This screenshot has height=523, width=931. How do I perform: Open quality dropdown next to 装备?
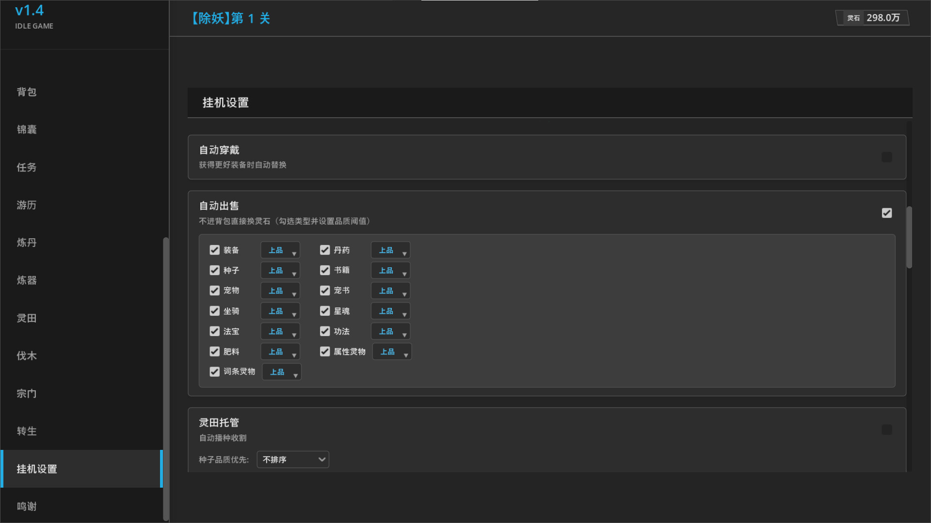280,250
